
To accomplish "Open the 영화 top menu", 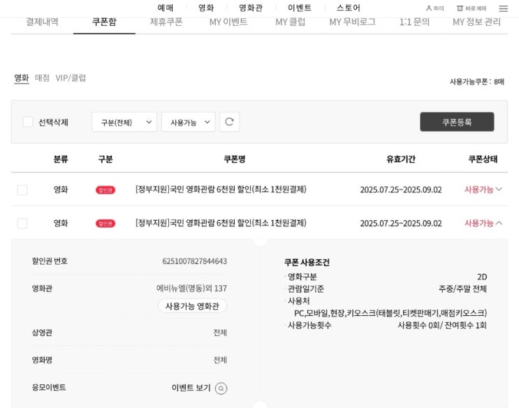I will [206, 8].
